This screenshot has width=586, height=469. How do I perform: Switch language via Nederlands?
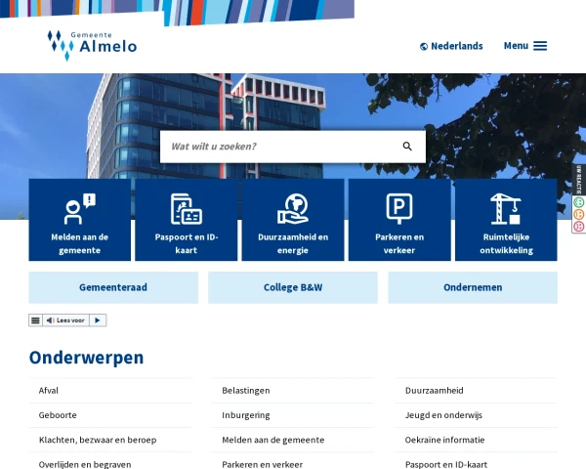(457, 46)
